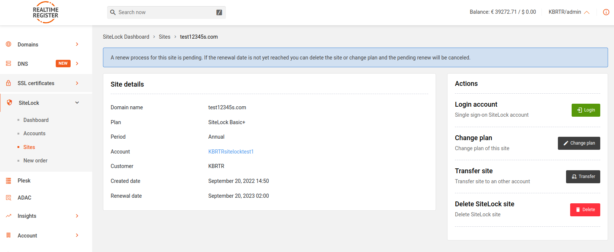
Task: Click the Login account heading
Action: (476, 104)
